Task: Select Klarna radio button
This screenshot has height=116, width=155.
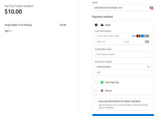Action: [x=96, y=90]
